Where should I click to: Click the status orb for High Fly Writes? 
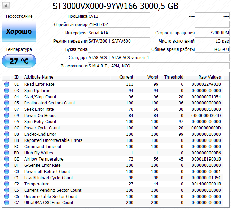coord(7,153)
